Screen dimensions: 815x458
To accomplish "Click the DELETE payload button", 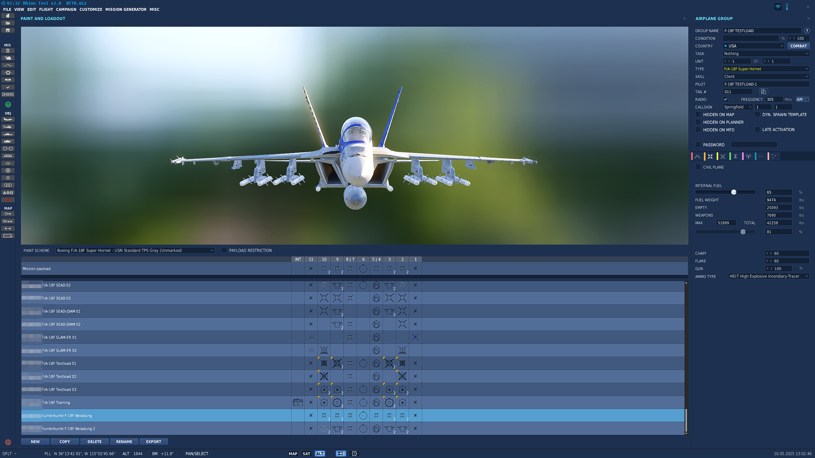I will pyautogui.click(x=95, y=441).
